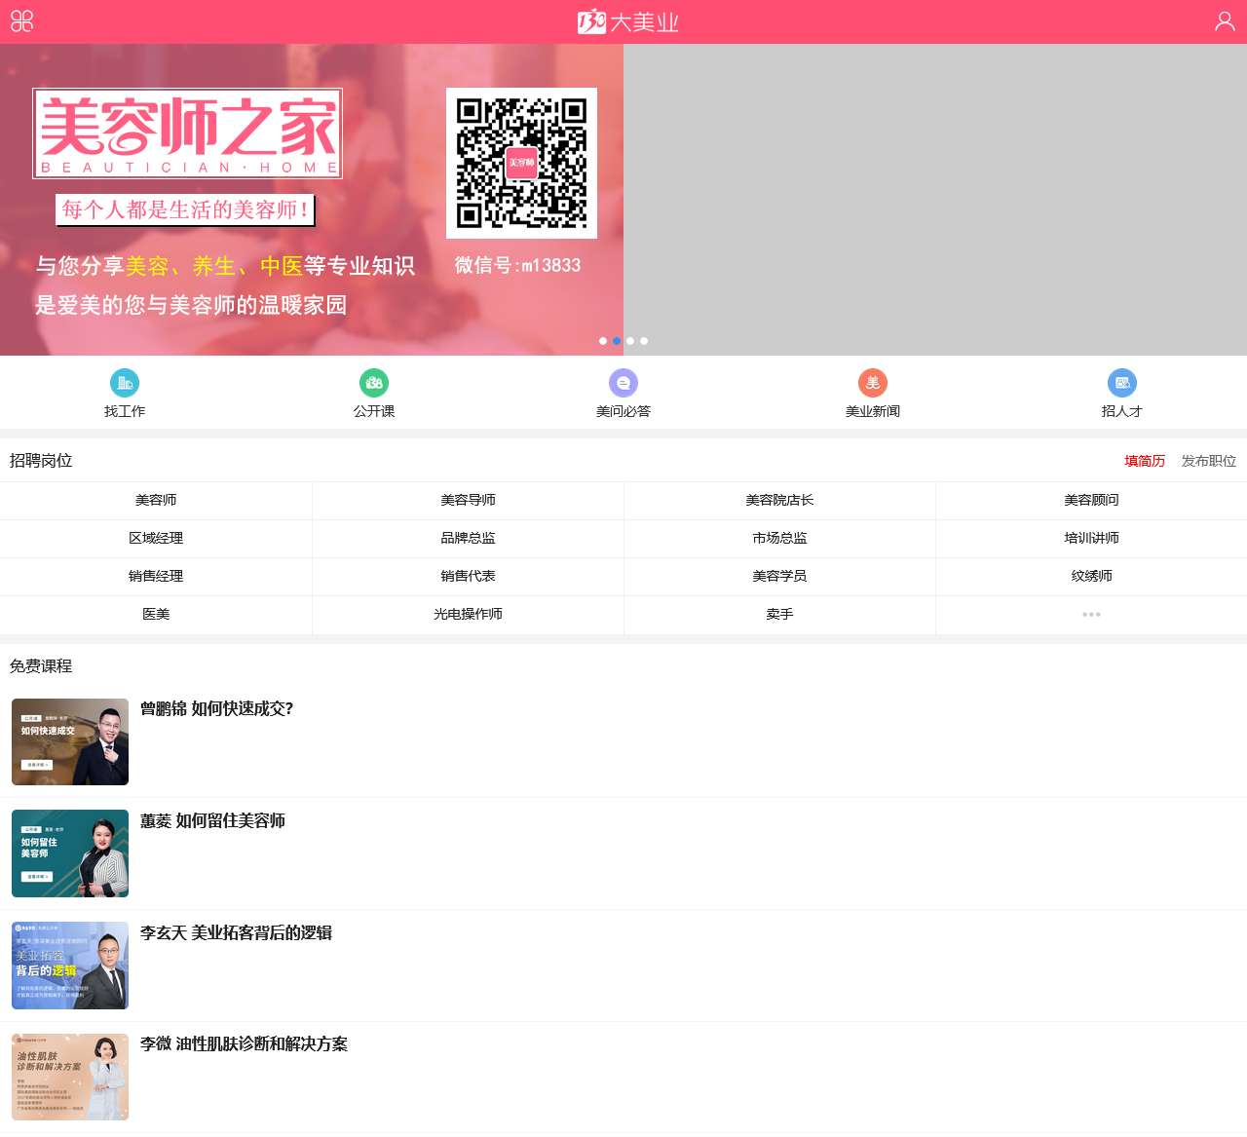This screenshot has height=1137, width=1247.
Task: Choose the 市场总监 position
Action: pyautogui.click(x=779, y=538)
